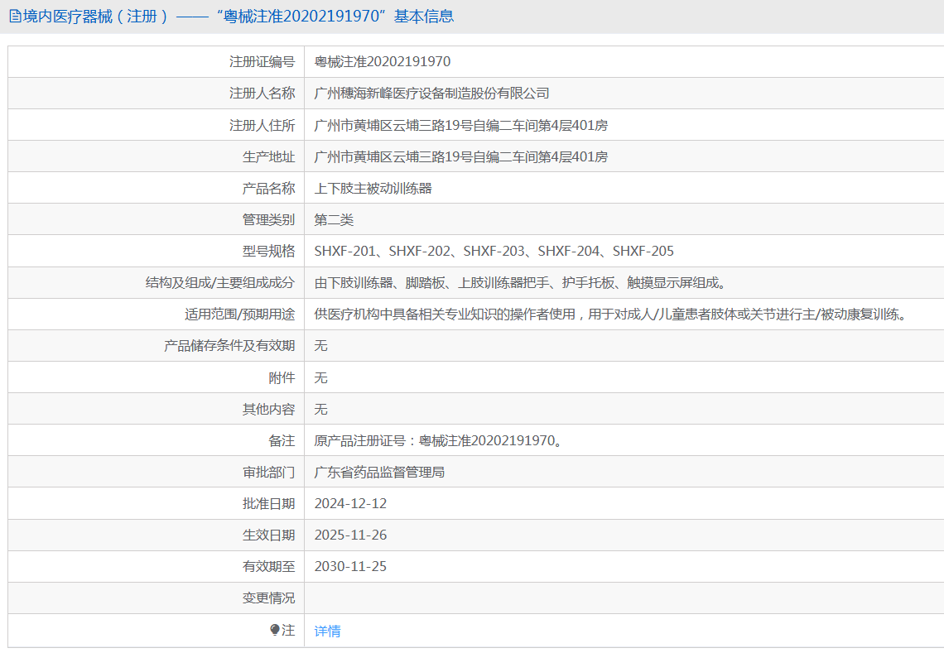
Task: Select effective date 2025-11-26
Action: 350,535
